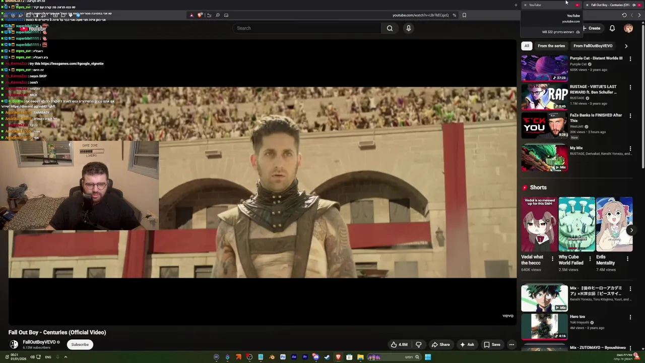Open the FallOutBoyVEVO channel name link
Image resolution: width=645 pixels, height=363 pixels.
pos(39,342)
